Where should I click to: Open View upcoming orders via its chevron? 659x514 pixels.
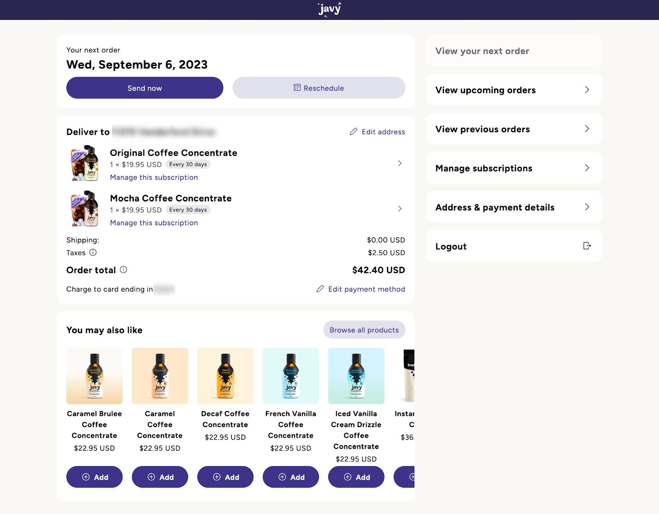coord(588,90)
